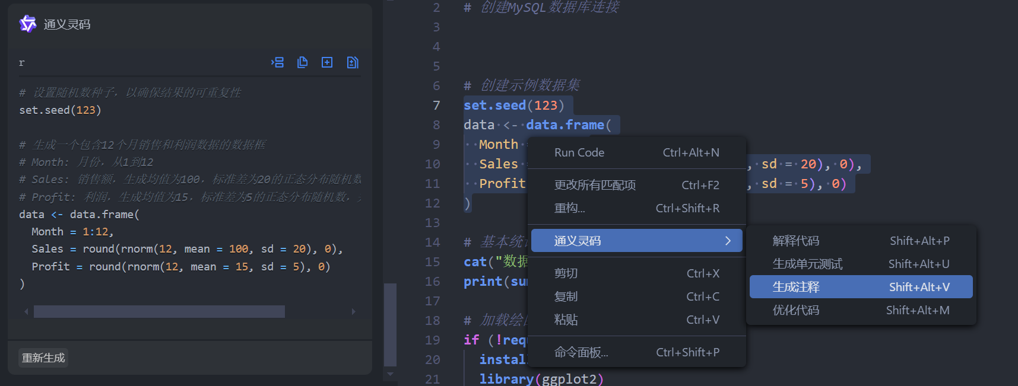Click the 'r' language label of code block
The image size is (1018, 386).
(22, 63)
